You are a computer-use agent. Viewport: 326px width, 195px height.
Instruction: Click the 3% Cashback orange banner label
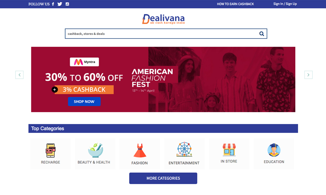coord(84,89)
